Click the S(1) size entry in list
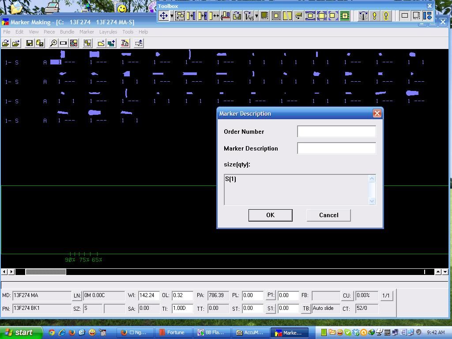 pos(230,179)
